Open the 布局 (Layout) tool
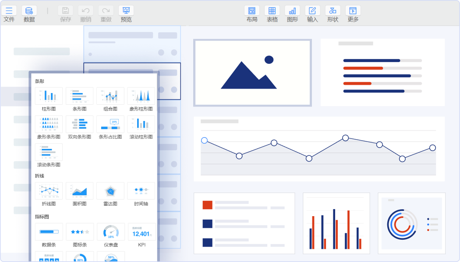The width and height of the screenshot is (460, 262). pyautogui.click(x=252, y=11)
